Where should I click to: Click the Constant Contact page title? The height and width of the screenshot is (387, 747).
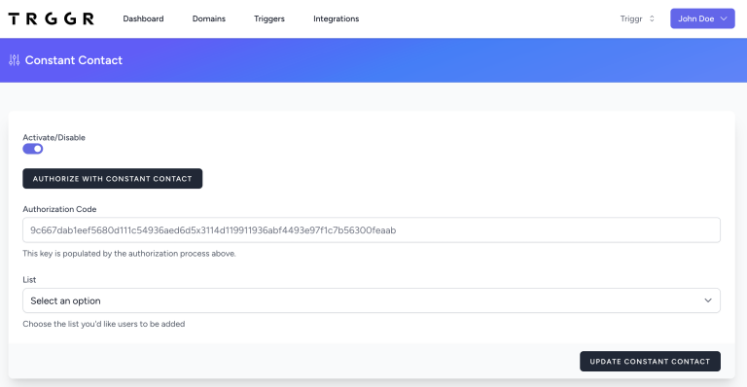[x=74, y=60]
